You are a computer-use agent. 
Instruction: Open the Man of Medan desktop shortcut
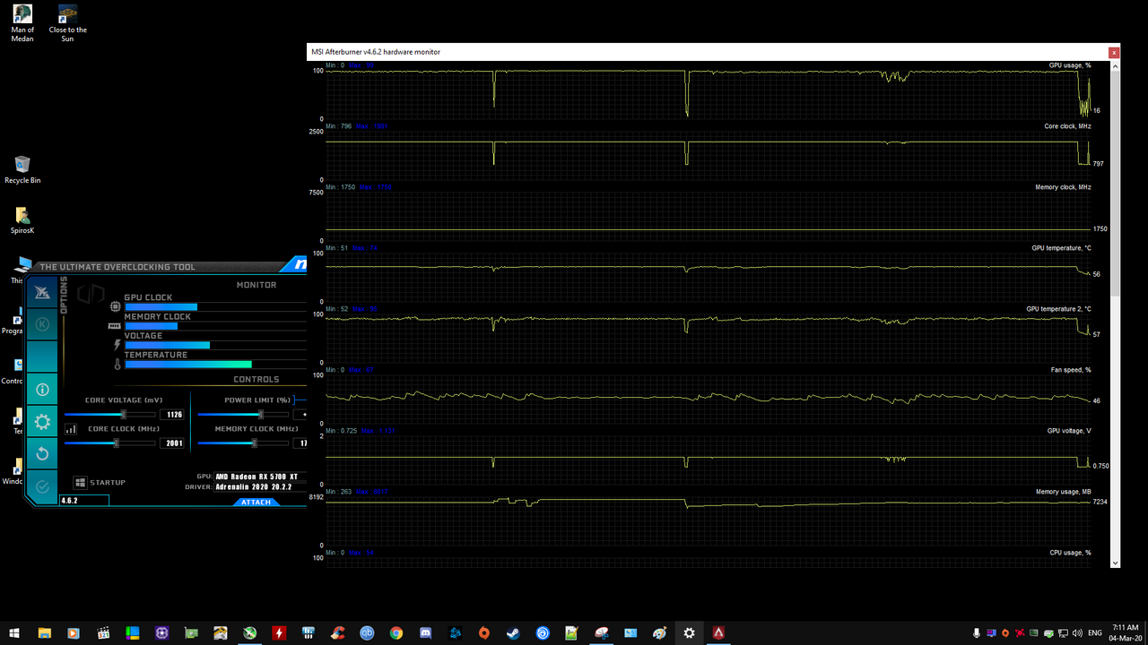[22, 23]
